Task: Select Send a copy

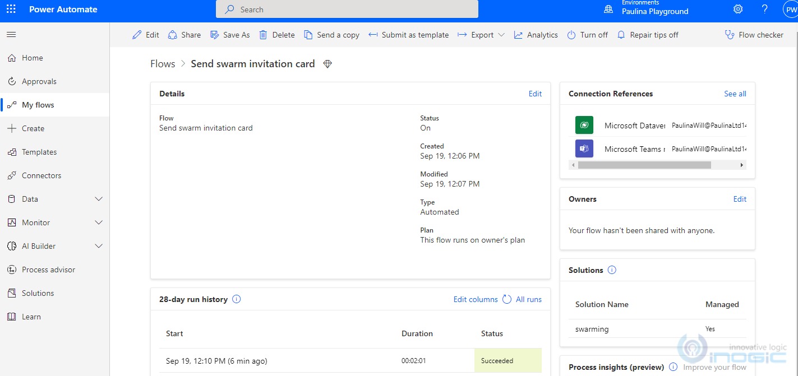Action: click(332, 35)
